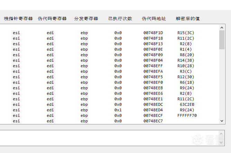The width and height of the screenshot is (231, 153).
Task: Click the decrypted value R15(3C)
Action: (x=186, y=33)
